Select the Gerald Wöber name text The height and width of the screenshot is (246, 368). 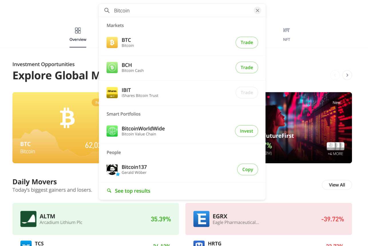coord(134,173)
